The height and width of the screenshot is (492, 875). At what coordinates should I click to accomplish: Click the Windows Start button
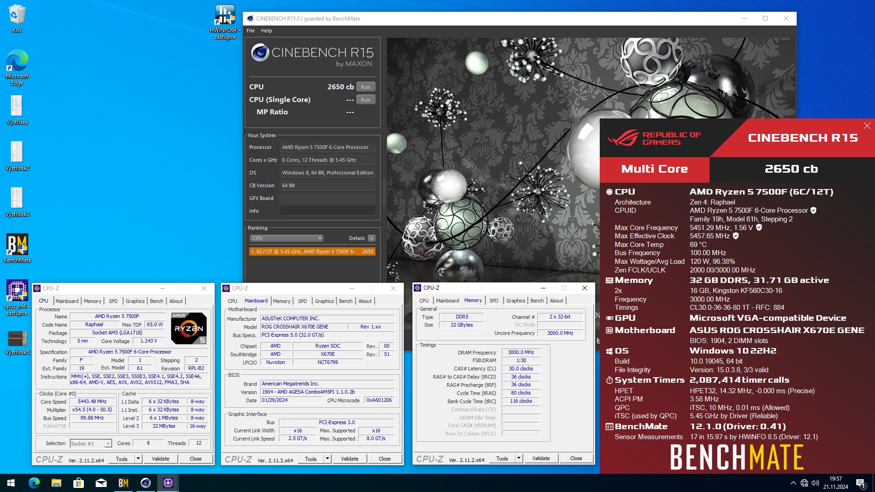tap(11, 483)
